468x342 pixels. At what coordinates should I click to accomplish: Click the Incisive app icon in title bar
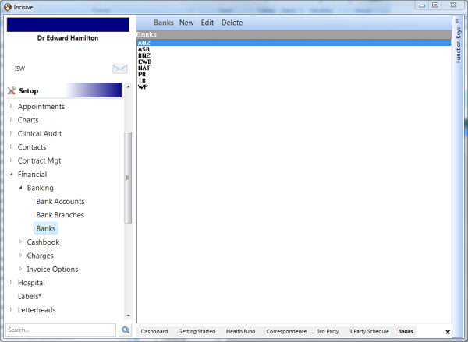8,7
